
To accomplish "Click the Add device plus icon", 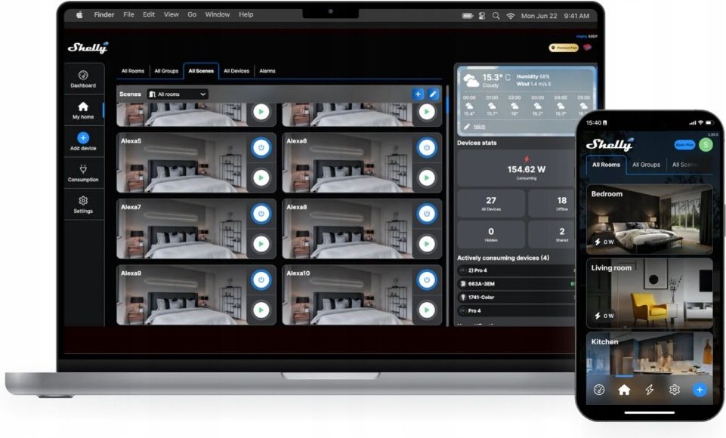I will click(x=83, y=137).
